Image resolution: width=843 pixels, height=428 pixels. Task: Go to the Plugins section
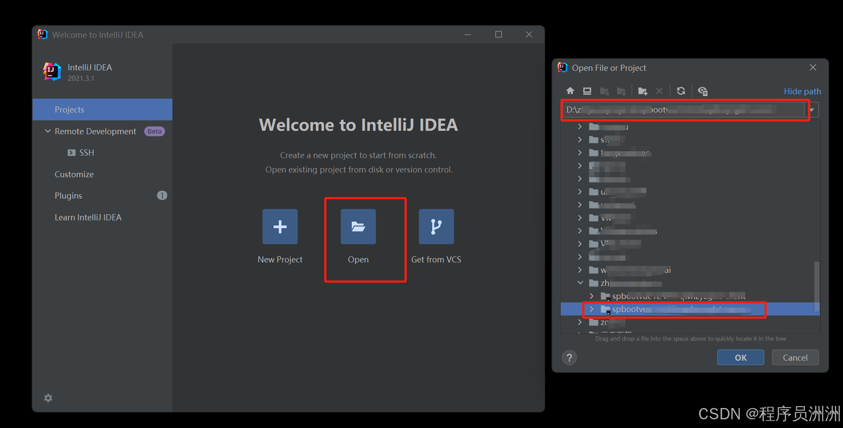(x=68, y=196)
